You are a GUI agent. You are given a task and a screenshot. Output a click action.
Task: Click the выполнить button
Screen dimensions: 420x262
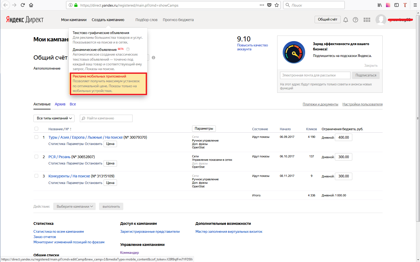point(111,206)
